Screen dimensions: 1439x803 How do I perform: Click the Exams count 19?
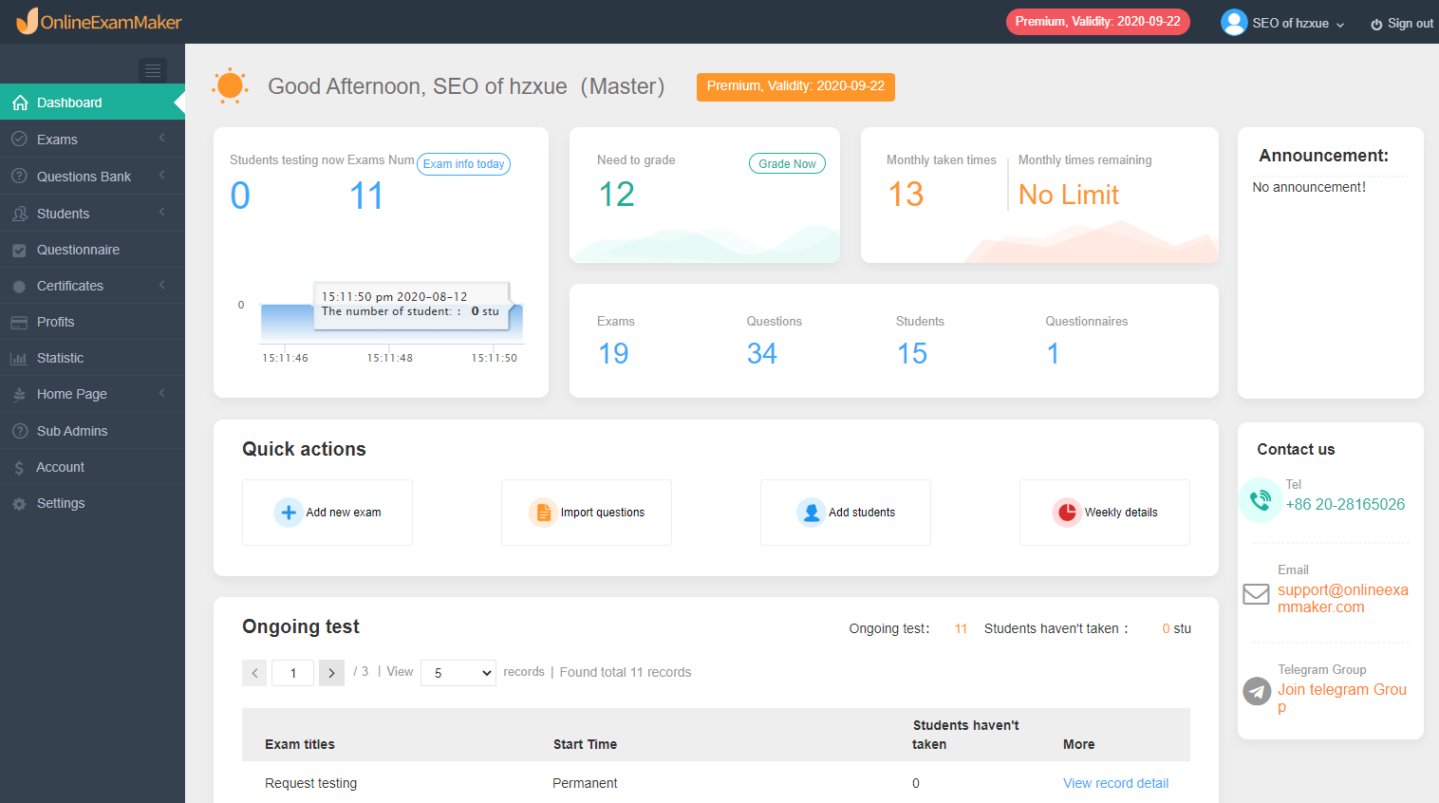coord(613,354)
